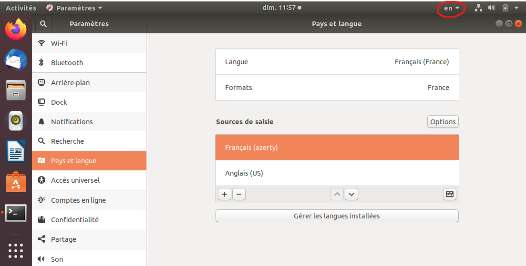Remove selected input source with minus button
526x266 pixels.
(239, 194)
